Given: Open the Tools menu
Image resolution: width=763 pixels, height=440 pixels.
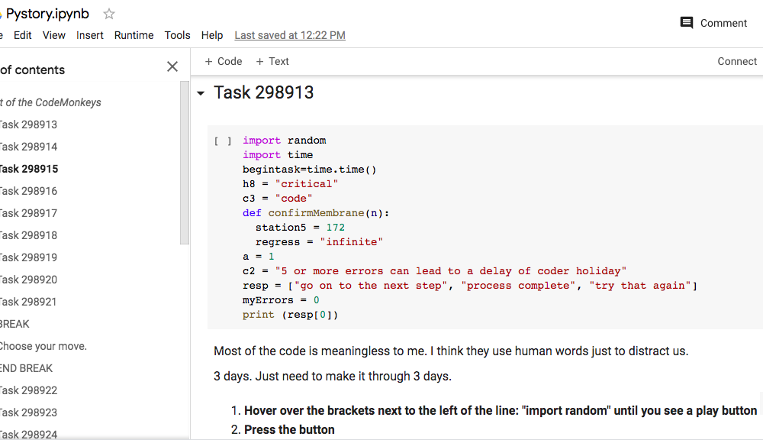Looking at the screenshot, I should click(177, 35).
